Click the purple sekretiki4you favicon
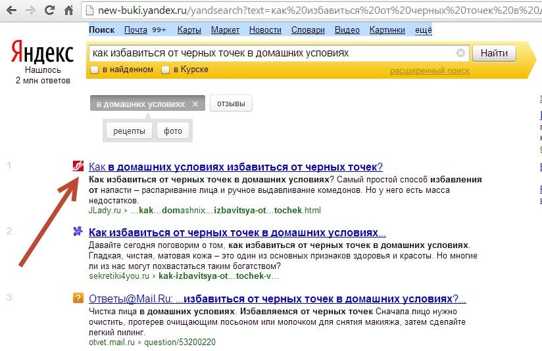This screenshot has height=351, width=542. click(x=78, y=232)
